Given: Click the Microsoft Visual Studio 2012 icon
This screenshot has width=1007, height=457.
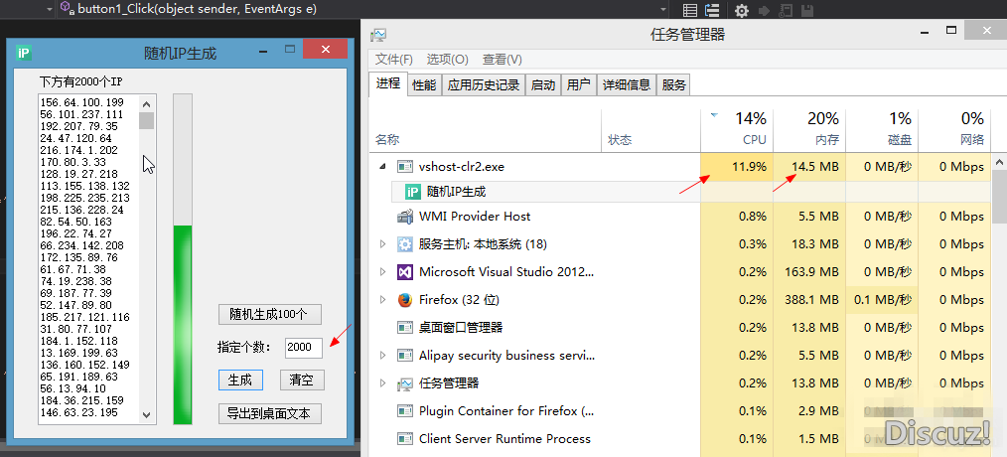Looking at the screenshot, I should [405, 272].
